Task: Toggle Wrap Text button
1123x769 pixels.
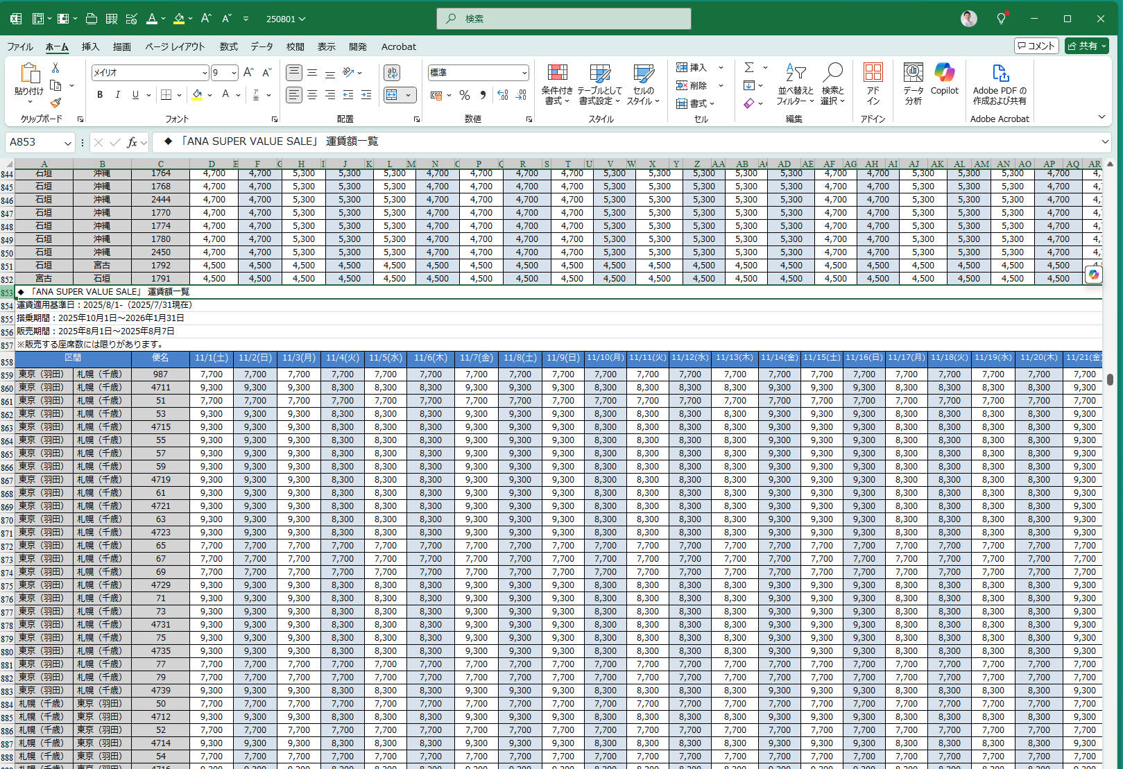Action: click(x=392, y=73)
